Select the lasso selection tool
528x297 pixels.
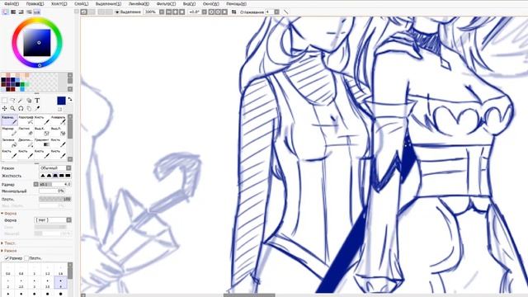[x=13, y=101]
